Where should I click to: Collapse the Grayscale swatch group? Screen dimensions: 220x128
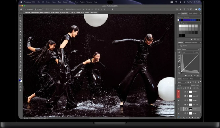pyautogui.click(x=178, y=23)
